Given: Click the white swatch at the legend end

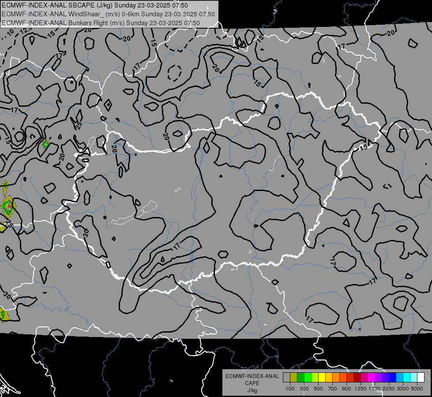Looking at the screenshot, I should click(421, 377).
